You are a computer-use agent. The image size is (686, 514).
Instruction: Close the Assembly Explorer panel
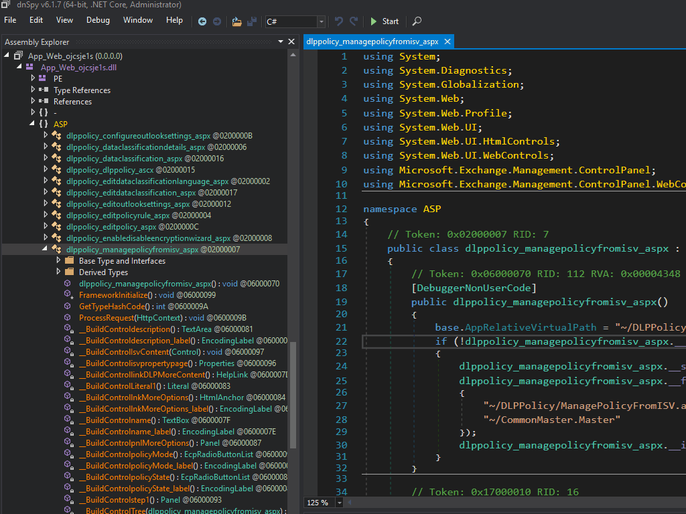[x=291, y=41]
